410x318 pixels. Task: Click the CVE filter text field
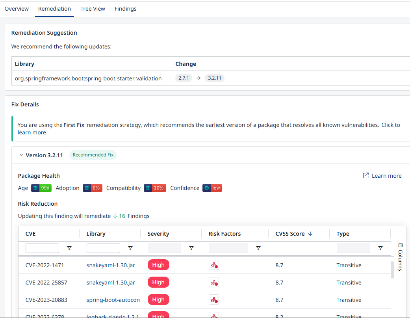(x=42, y=248)
